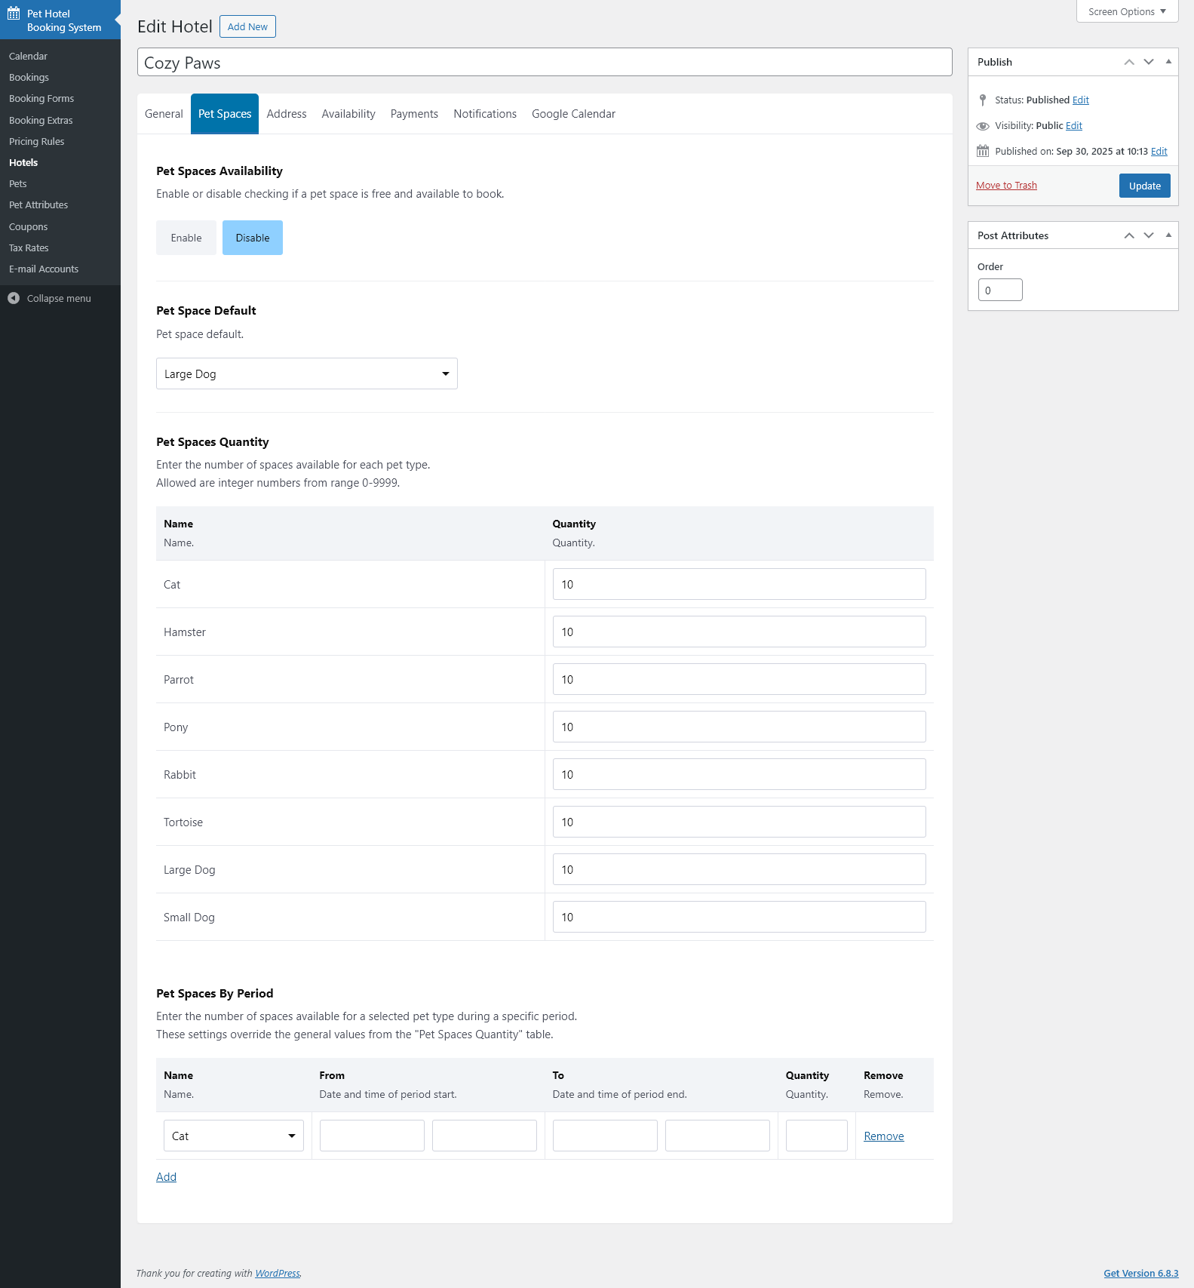Click the Published on calendar icon
Screen dimensions: 1194x1288
[x=982, y=151]
